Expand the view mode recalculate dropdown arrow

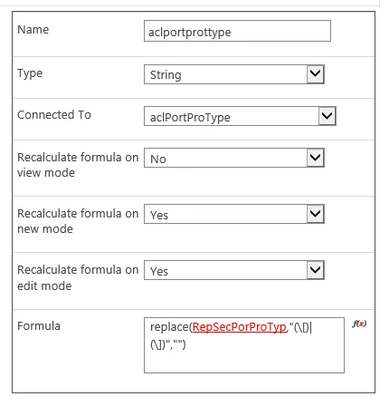(x=316, y=158)
